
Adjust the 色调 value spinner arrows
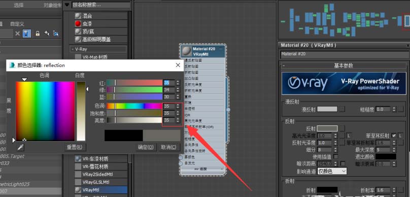point(178,106)
